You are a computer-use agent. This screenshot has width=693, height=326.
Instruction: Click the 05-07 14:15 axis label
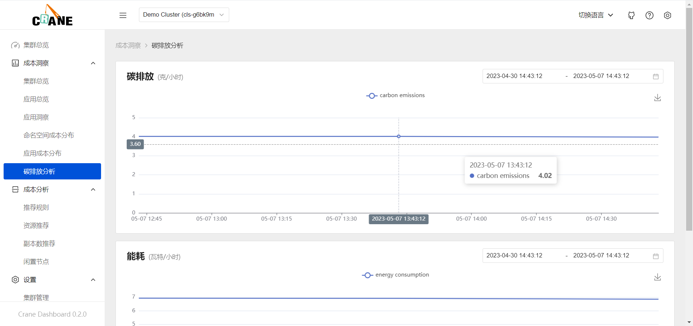(x=536, y=219)
